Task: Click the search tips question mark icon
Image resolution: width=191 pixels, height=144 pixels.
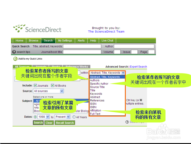Action: 14,52
